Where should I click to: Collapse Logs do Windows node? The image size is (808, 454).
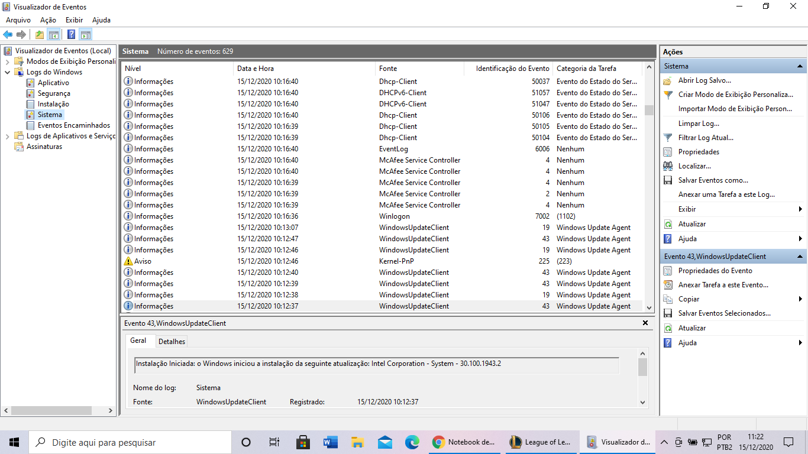click(x=7, y=72)
